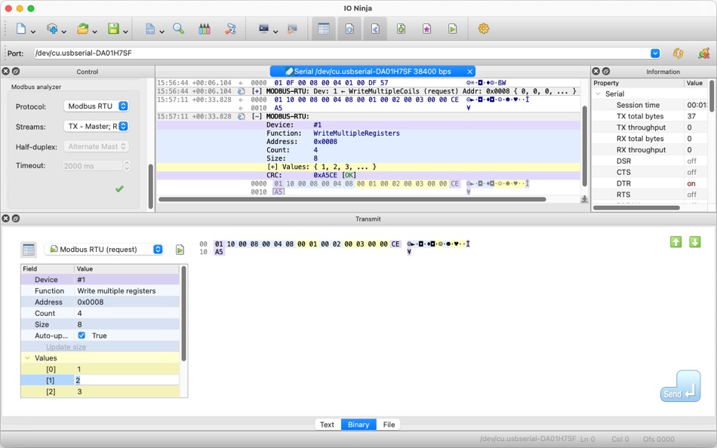This screenshot has height=448, width=717.
Task: Select the Serial 38400 bps session tab
Action: click(373, 72)
